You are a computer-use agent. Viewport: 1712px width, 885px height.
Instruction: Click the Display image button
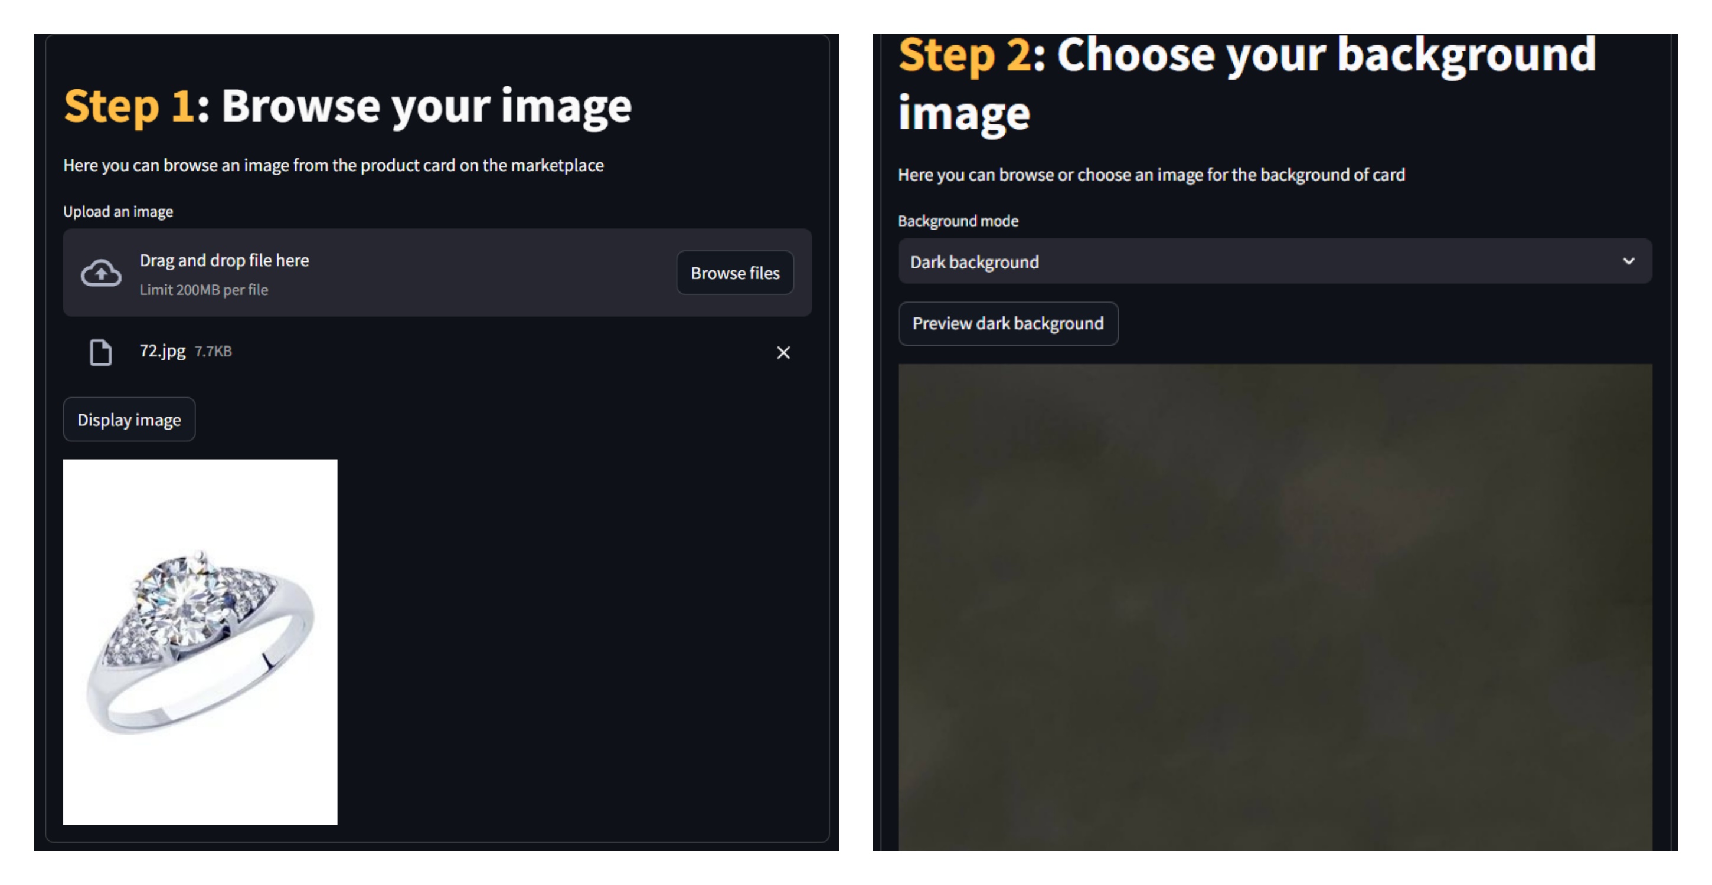tap(129, 420)
